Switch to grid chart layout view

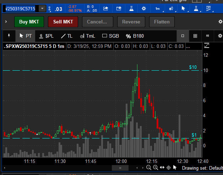tap(195, 36)
